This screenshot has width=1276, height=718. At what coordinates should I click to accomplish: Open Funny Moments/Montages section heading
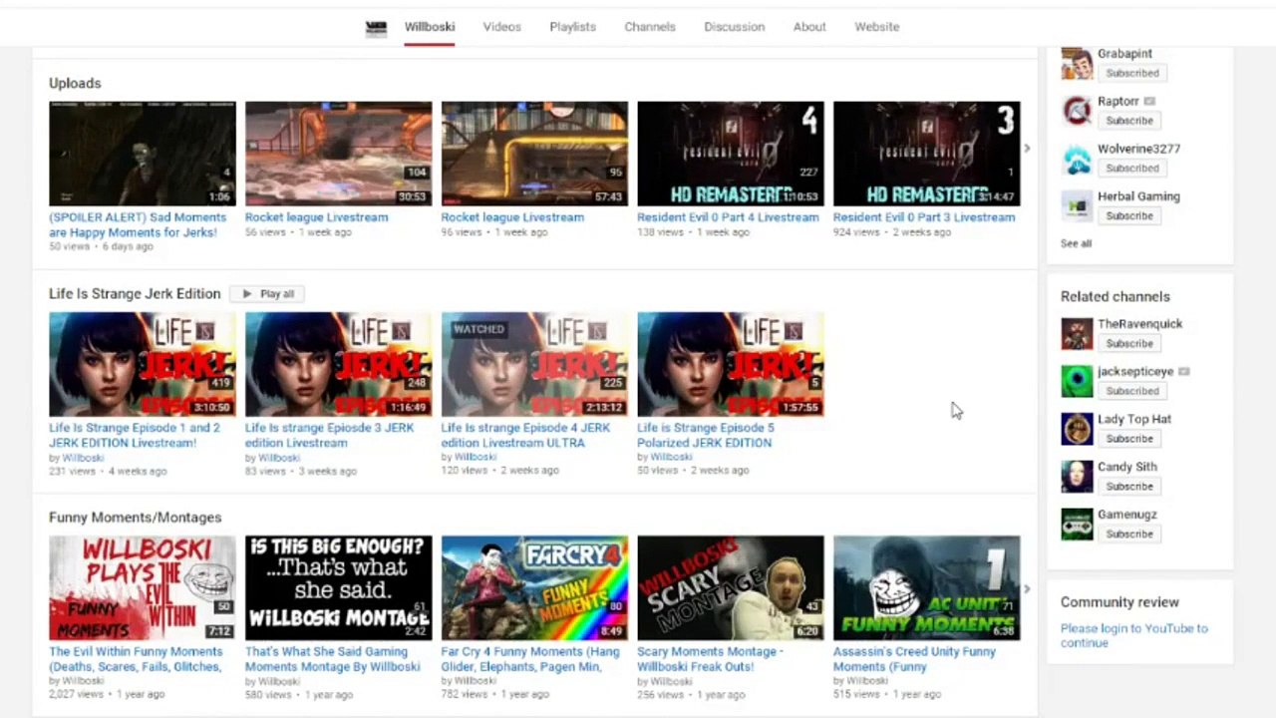(x=135, y=518)
